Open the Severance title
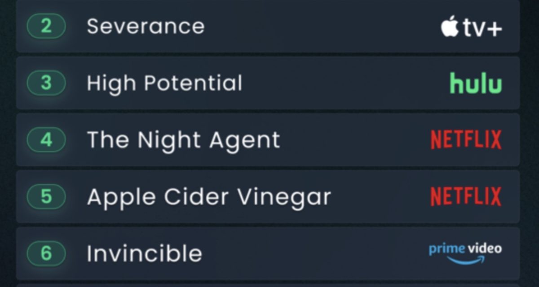539x287 pixels. 146,26
